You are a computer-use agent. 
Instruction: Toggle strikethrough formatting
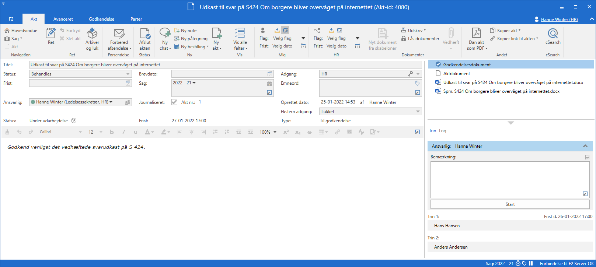click(310, 132)
